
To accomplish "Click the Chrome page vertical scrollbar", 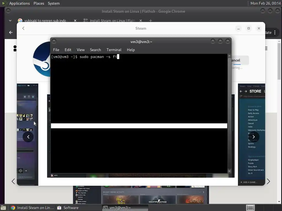I will click(279, 61).
